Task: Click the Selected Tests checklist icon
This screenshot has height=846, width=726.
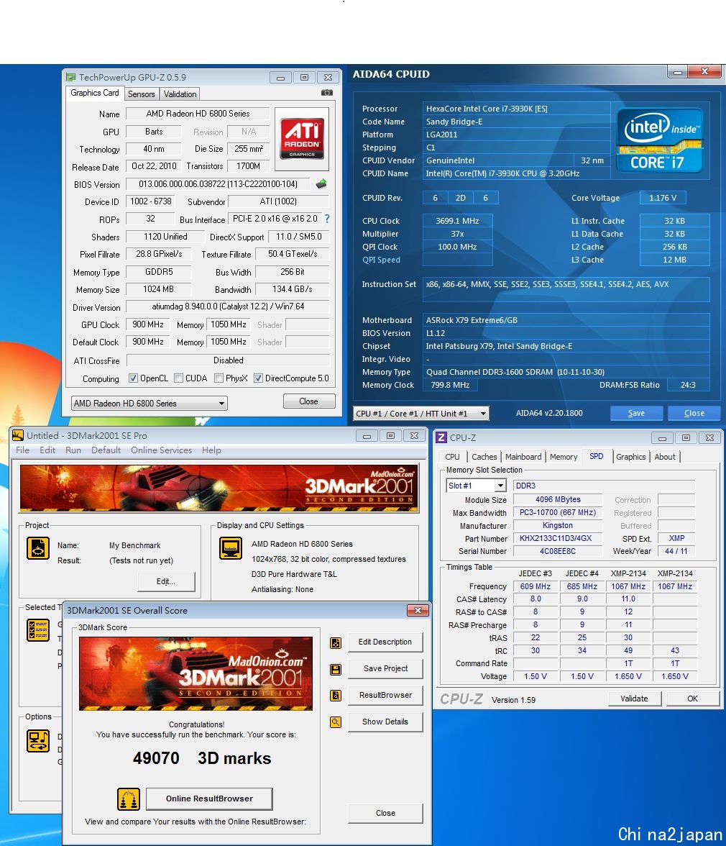Action: click(38, 630)
